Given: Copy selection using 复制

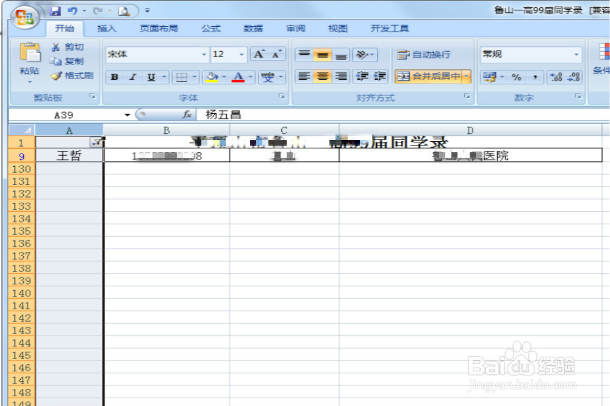Looking at the screenshot, I should 67,61.
